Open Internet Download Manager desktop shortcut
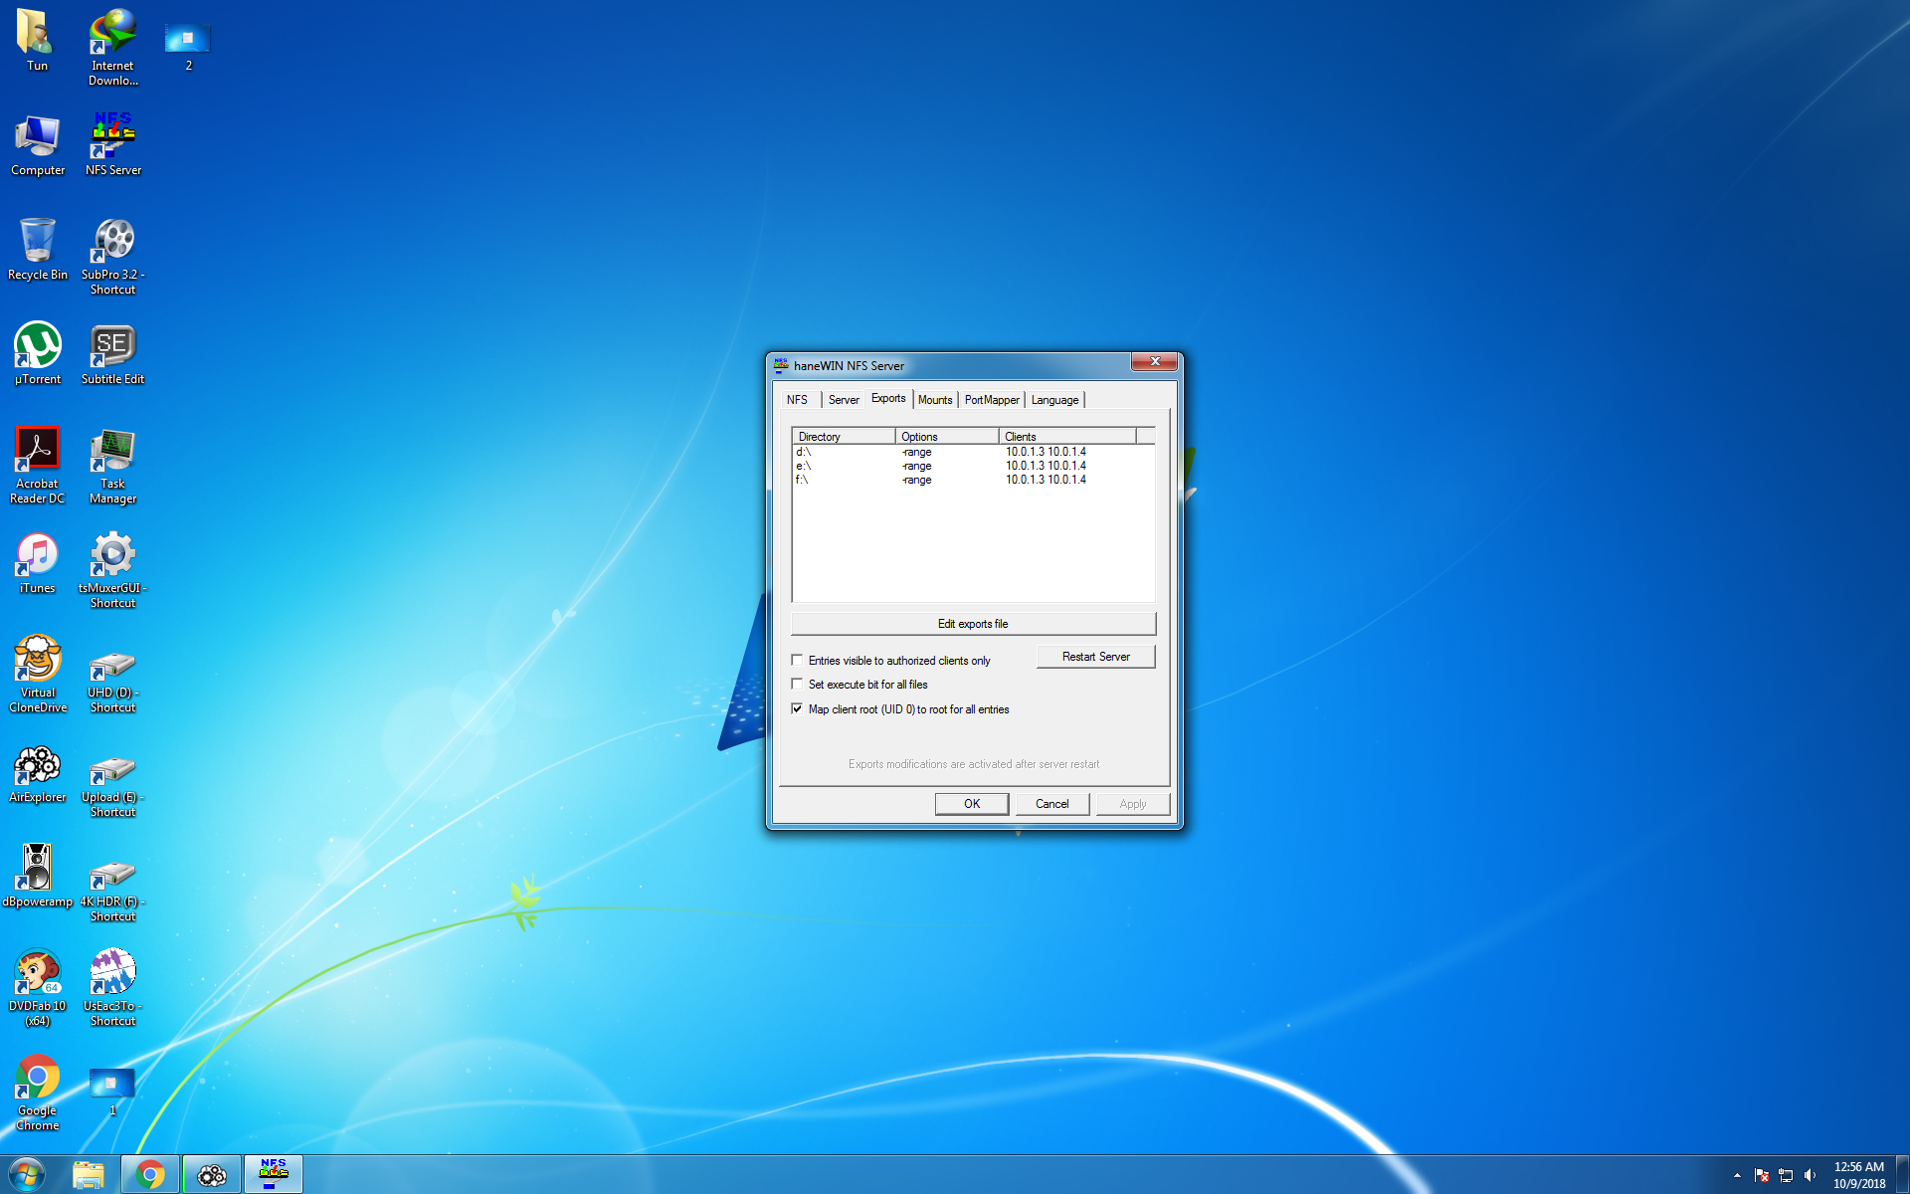 coord(112,47)
